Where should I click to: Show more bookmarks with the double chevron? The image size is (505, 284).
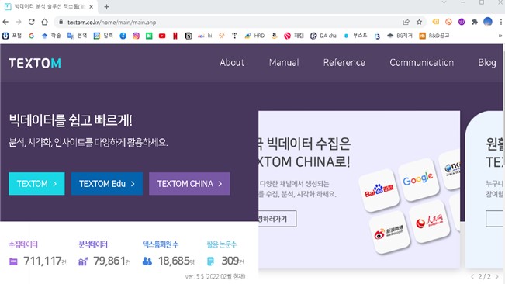500,36
